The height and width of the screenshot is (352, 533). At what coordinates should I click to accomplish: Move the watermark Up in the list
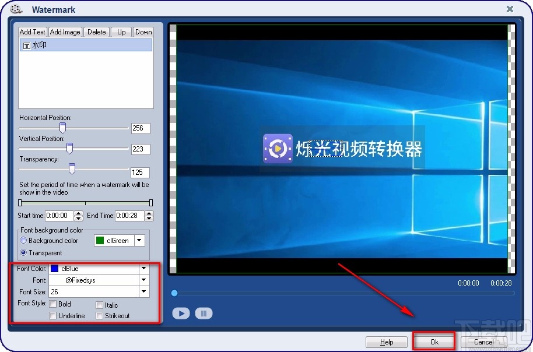[x=121, y=32]
